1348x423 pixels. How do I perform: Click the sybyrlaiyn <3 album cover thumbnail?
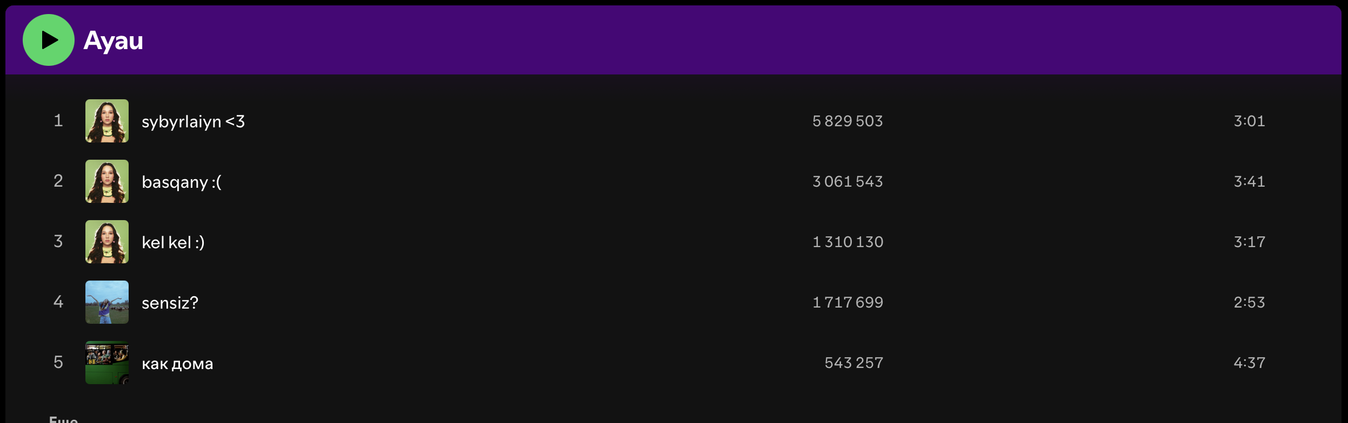click(x=107, y=121)
